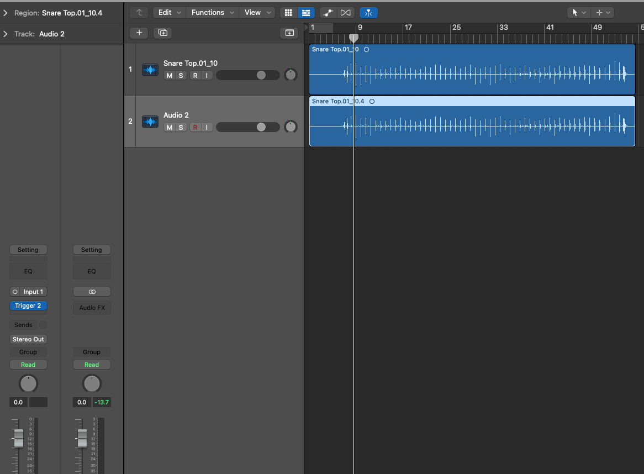
Task: Click the Audio 2 track waveform icon
Action: coord(150,122)
